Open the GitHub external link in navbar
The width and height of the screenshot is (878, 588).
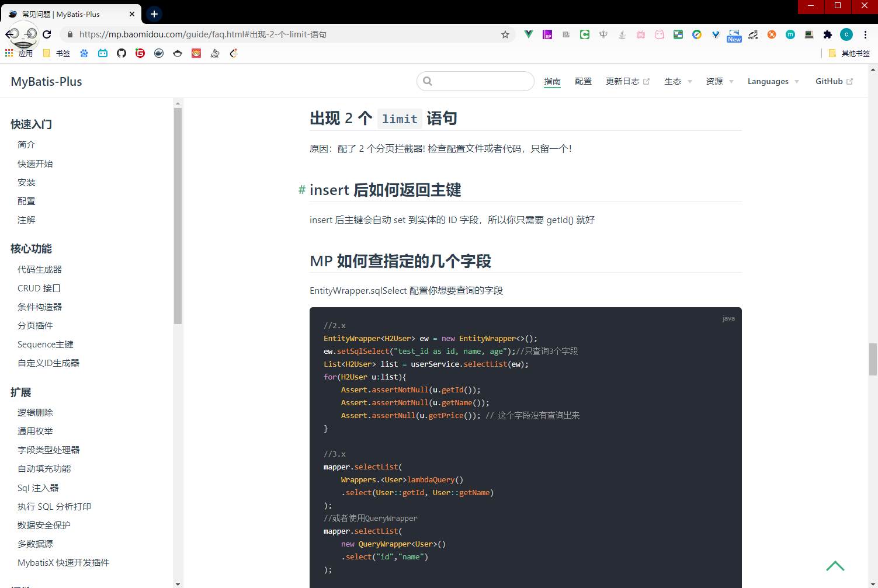(x=834, y=82)
